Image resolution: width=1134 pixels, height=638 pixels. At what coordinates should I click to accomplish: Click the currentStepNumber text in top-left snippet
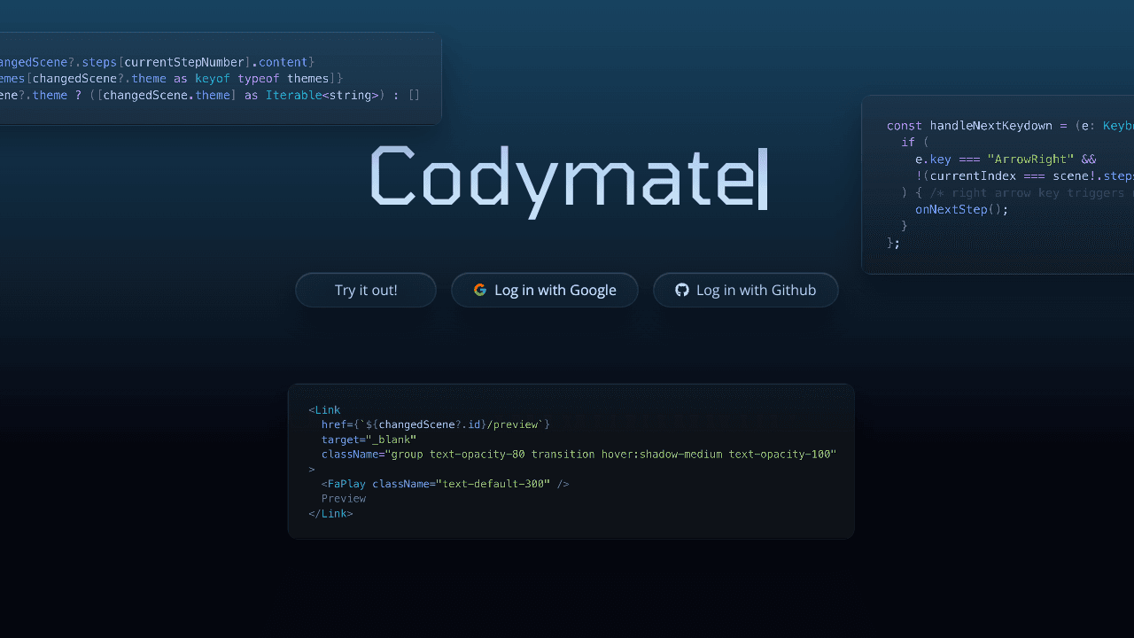coord(184,62)
